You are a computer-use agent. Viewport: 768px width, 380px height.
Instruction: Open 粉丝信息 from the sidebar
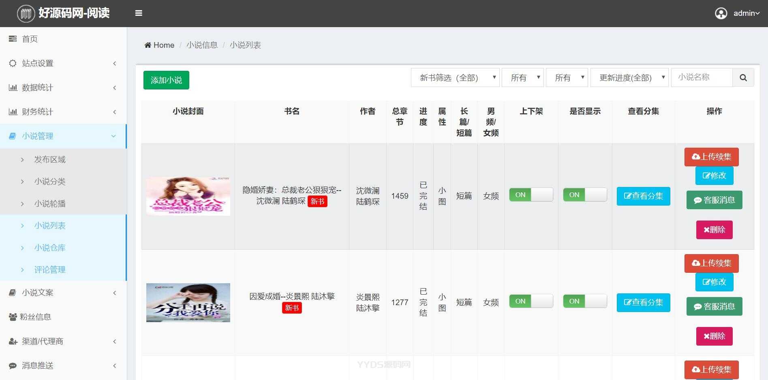(36, 317)
